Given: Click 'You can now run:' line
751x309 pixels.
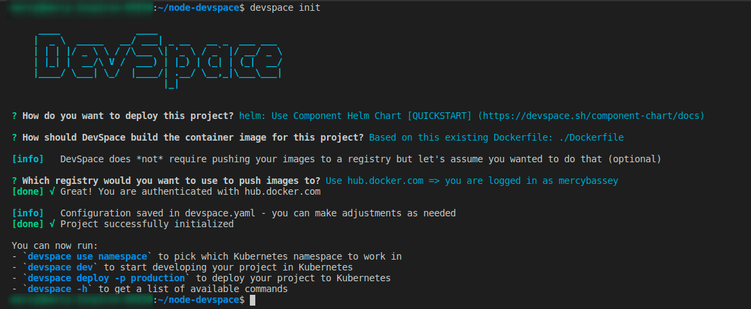Looking at the screenshot, I should click(55, 246).
